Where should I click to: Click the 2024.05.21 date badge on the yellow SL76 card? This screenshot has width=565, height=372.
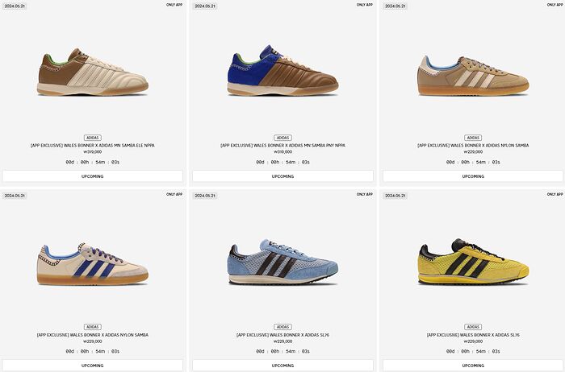pos(395,196)
